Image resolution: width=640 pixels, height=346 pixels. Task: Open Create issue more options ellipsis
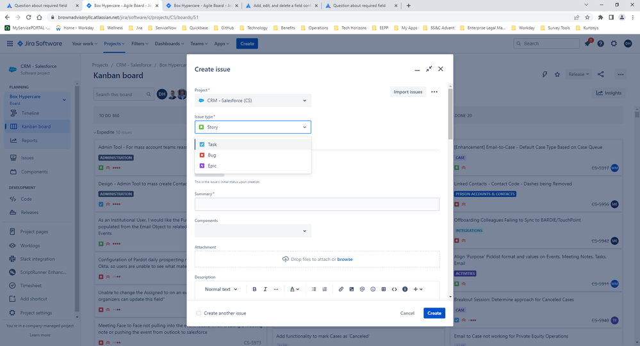coord(434,91)
